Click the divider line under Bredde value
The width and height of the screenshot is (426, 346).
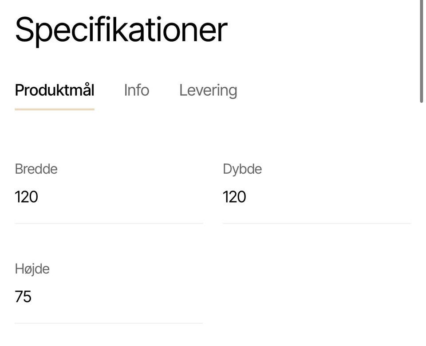(109, 223)
